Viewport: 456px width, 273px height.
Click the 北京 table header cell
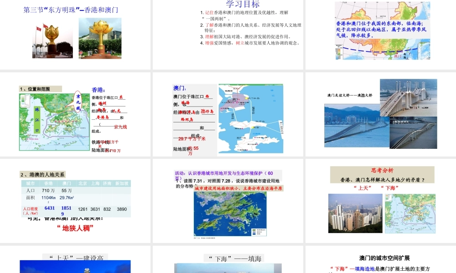(83, 183)
